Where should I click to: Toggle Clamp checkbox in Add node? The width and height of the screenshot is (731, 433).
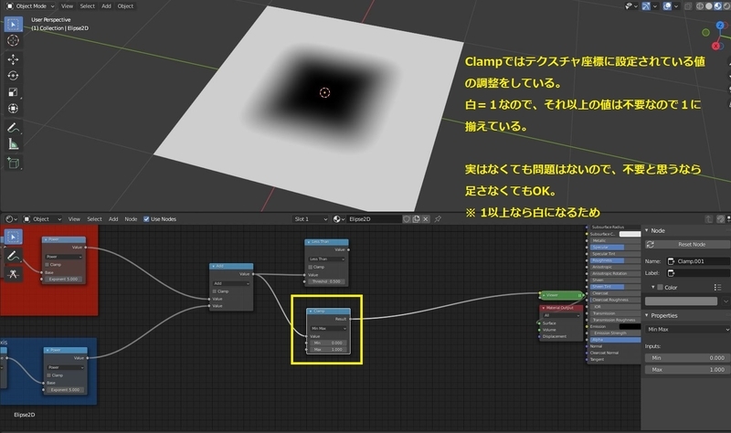click(x=215, y=291)
